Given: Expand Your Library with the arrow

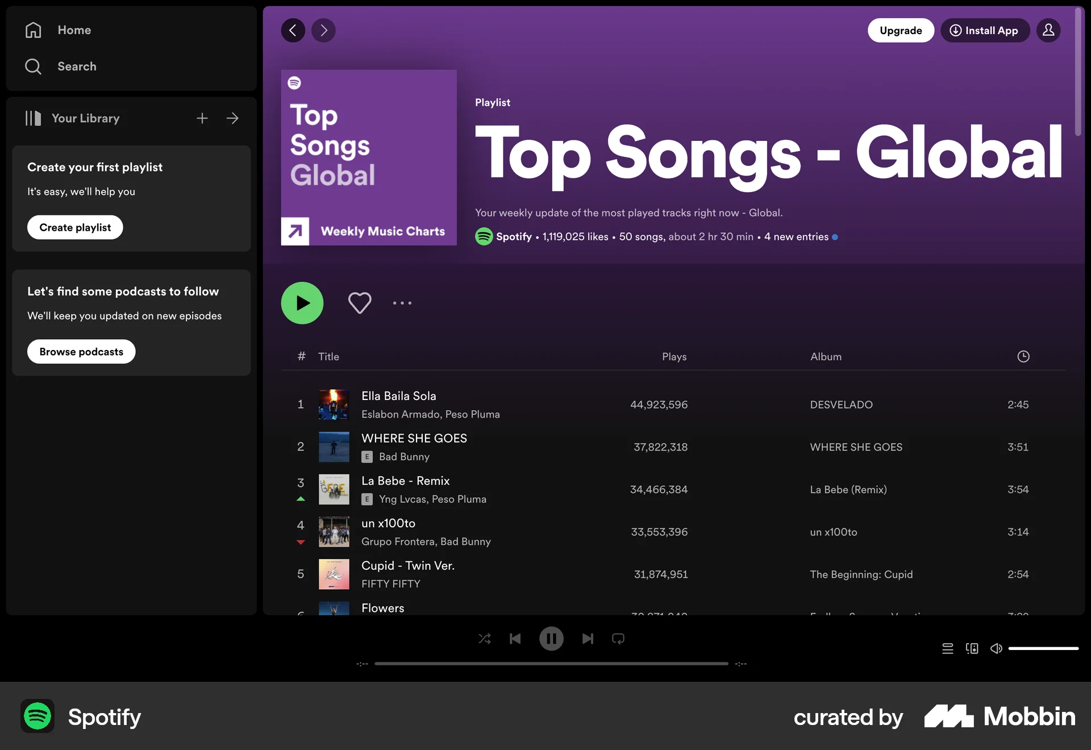Looking at the screenshot, I should pos(232,118).
